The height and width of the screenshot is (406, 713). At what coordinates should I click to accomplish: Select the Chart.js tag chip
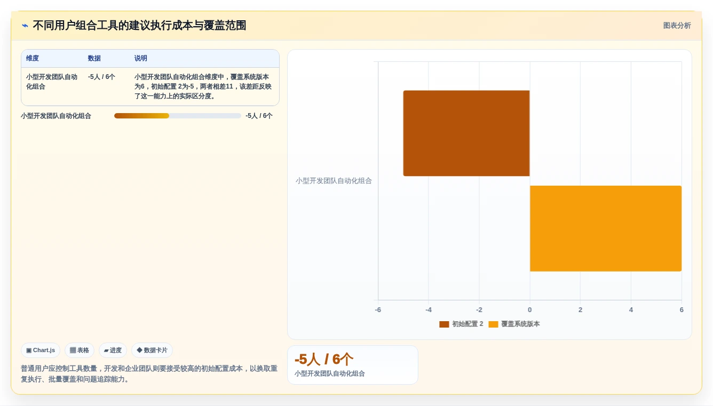[41, 351]
